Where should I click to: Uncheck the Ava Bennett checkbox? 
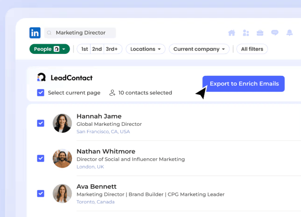[x=41, y=194]
